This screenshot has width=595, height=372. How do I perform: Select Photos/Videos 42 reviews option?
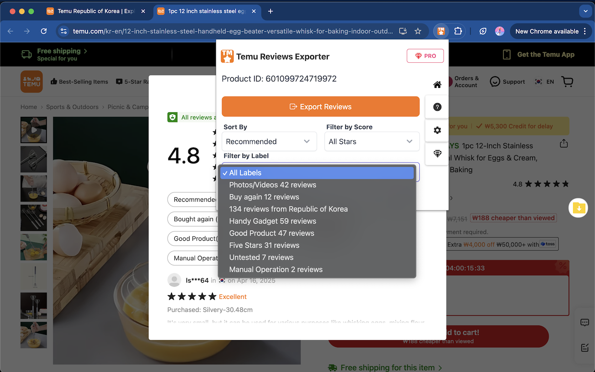pyautogui.click(x=317, y=185)
